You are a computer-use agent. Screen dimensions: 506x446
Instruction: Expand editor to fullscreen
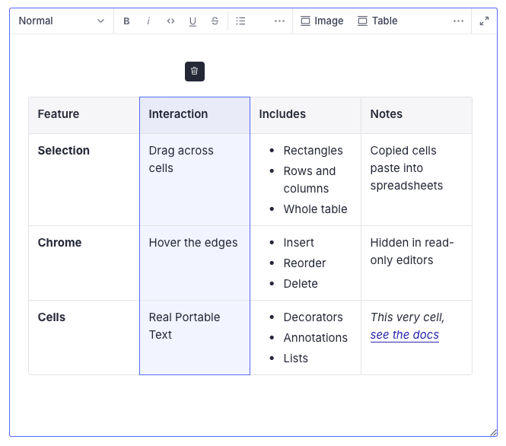(x=484, y=21)
